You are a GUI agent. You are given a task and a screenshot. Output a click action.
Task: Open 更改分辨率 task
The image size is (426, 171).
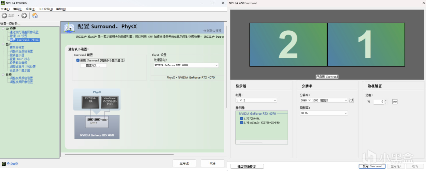click(x=17, y=48)
